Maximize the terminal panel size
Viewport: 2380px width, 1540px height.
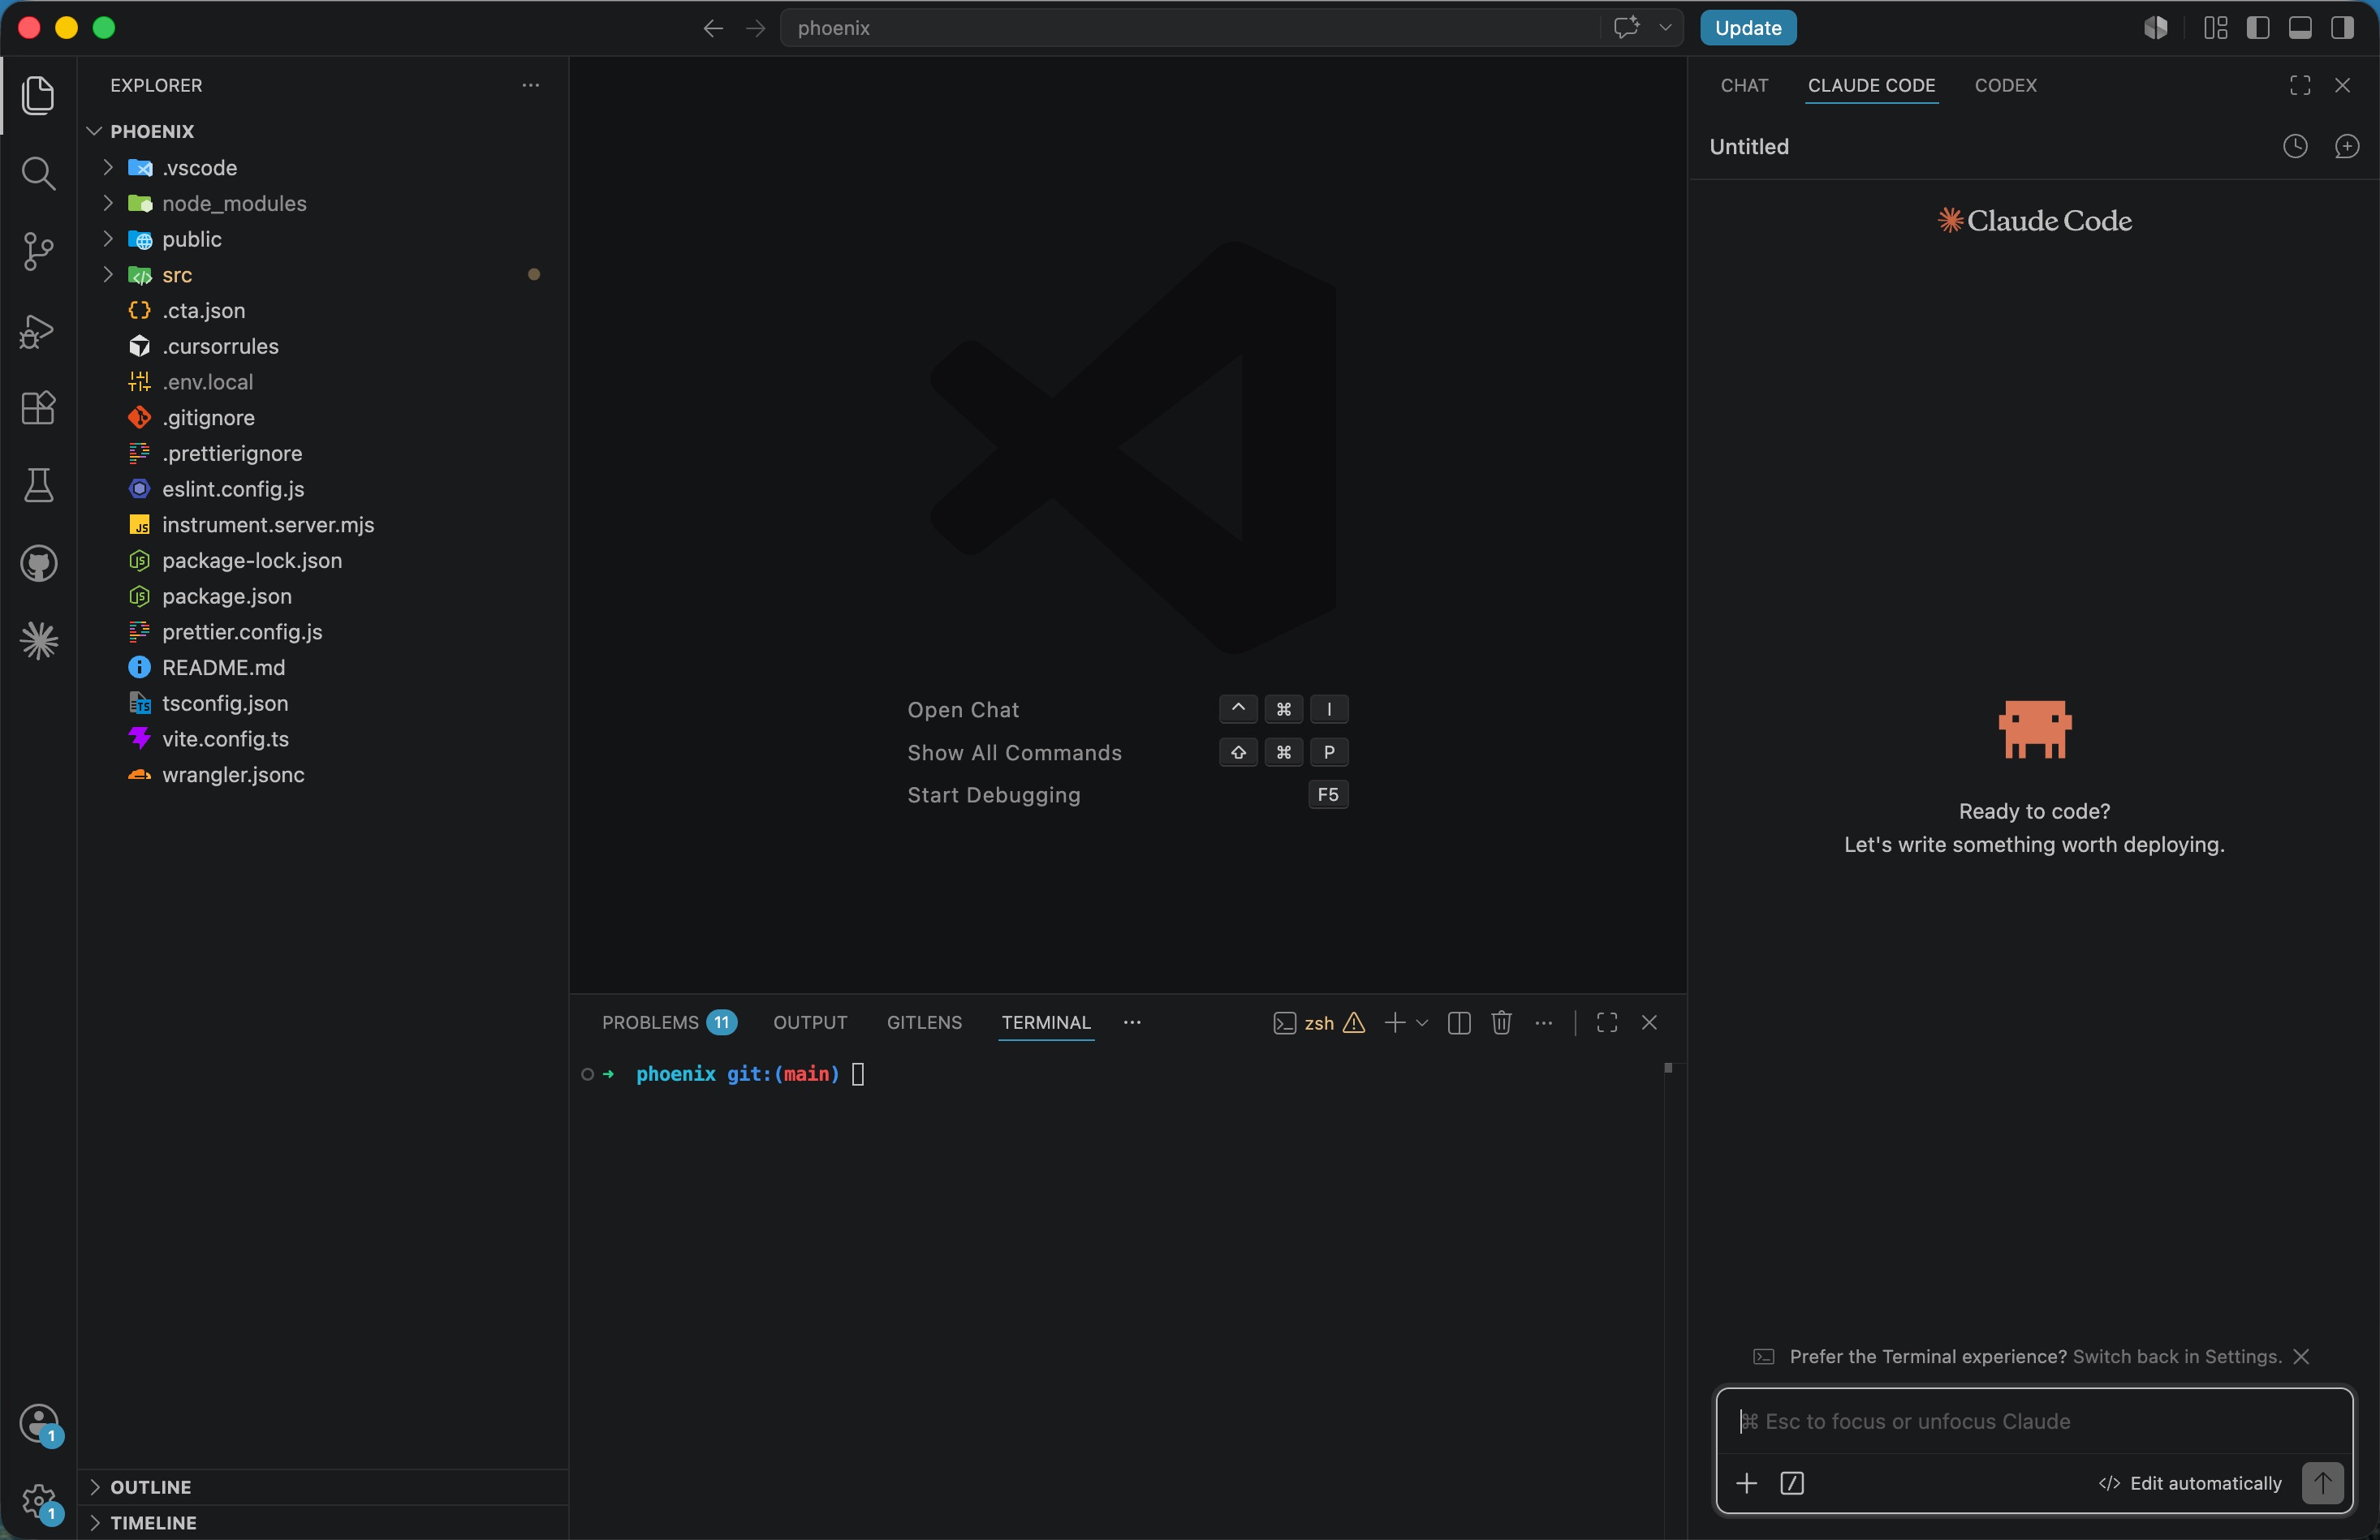point(1606,1022)
